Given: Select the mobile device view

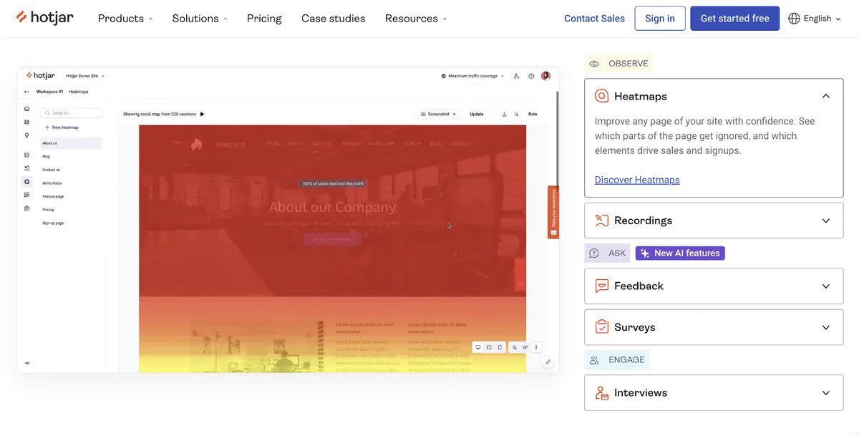Looking at the screenshot, I should [500, 347].
